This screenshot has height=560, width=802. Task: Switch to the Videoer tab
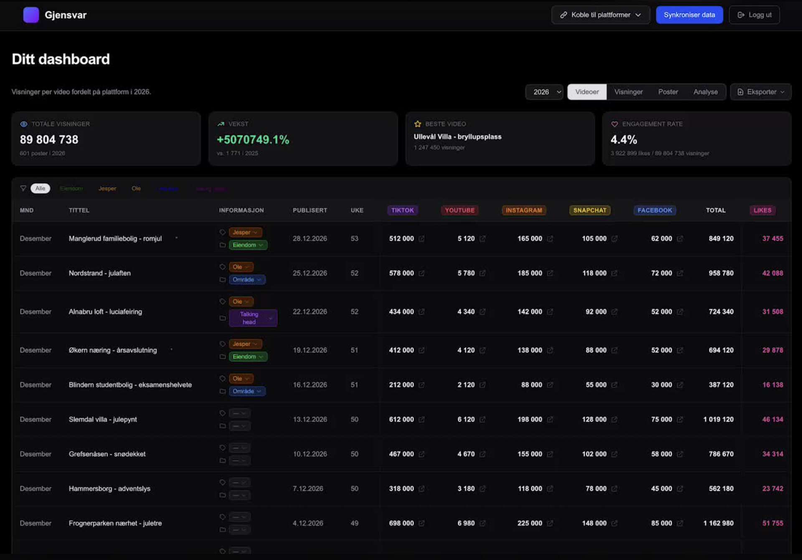[x=586, y=92]
